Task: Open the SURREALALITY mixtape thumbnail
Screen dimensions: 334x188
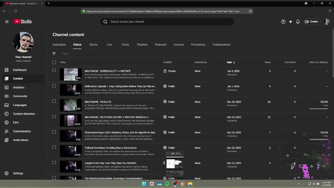Action: 71,74
